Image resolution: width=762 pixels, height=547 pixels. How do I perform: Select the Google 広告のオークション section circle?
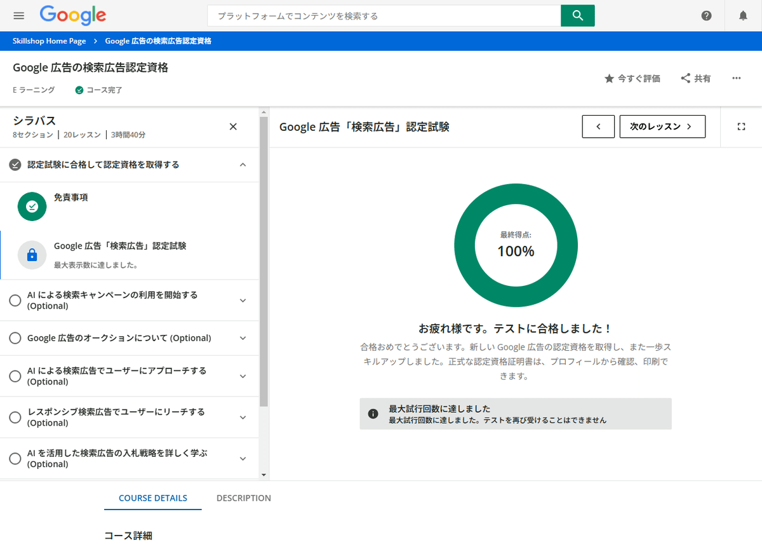[15, 338]
